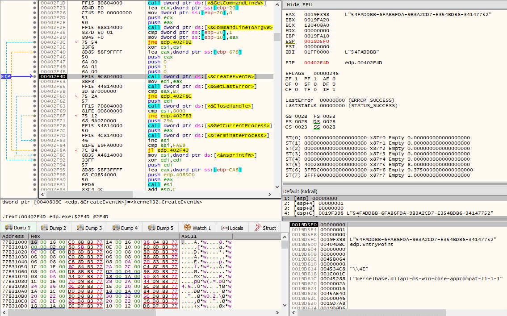Select stack address 0019D5F0 row
Viewport: 507px width, 316px height.
[x=398, y=225]
